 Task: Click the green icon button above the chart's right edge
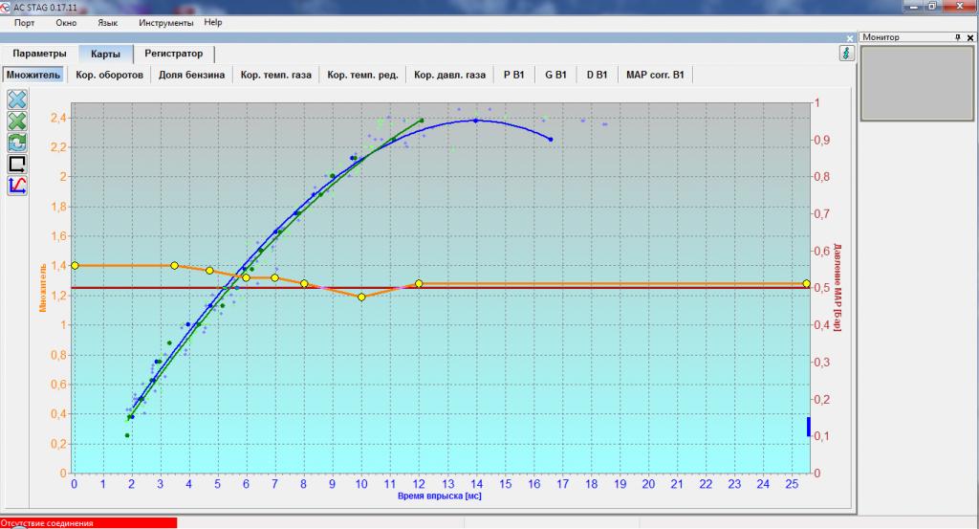point(845,54)
